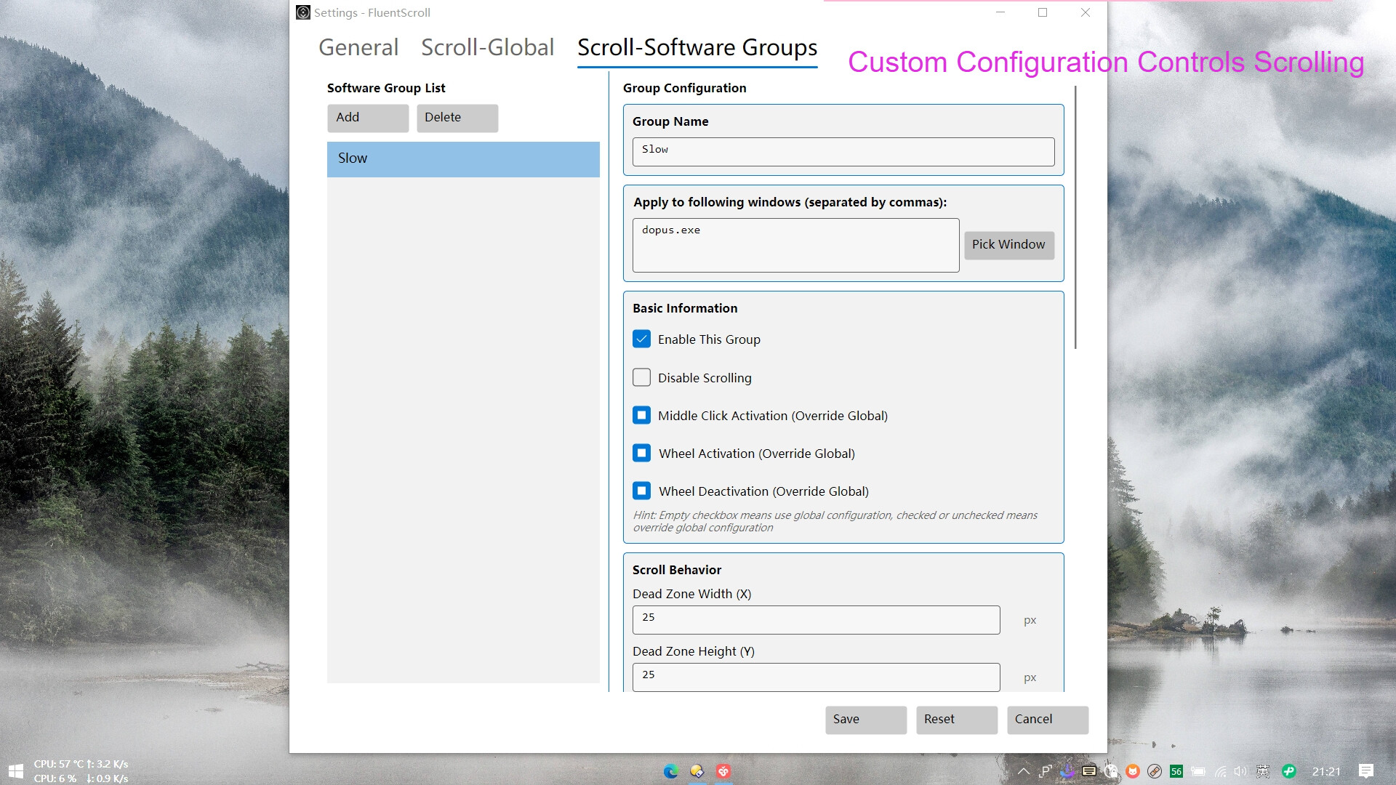Click the Dead Zone Width input field
Image resolution: width=1396 pixels, height=785 pixels.
click(816, 619)
